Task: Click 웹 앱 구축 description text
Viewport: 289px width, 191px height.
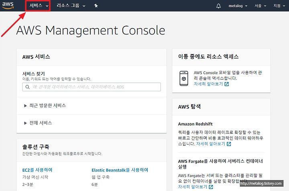Action: click(100, 177)
